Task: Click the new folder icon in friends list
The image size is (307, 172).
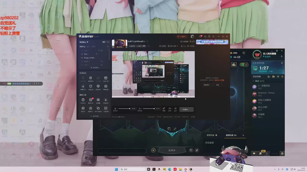Action: (274, 77)
